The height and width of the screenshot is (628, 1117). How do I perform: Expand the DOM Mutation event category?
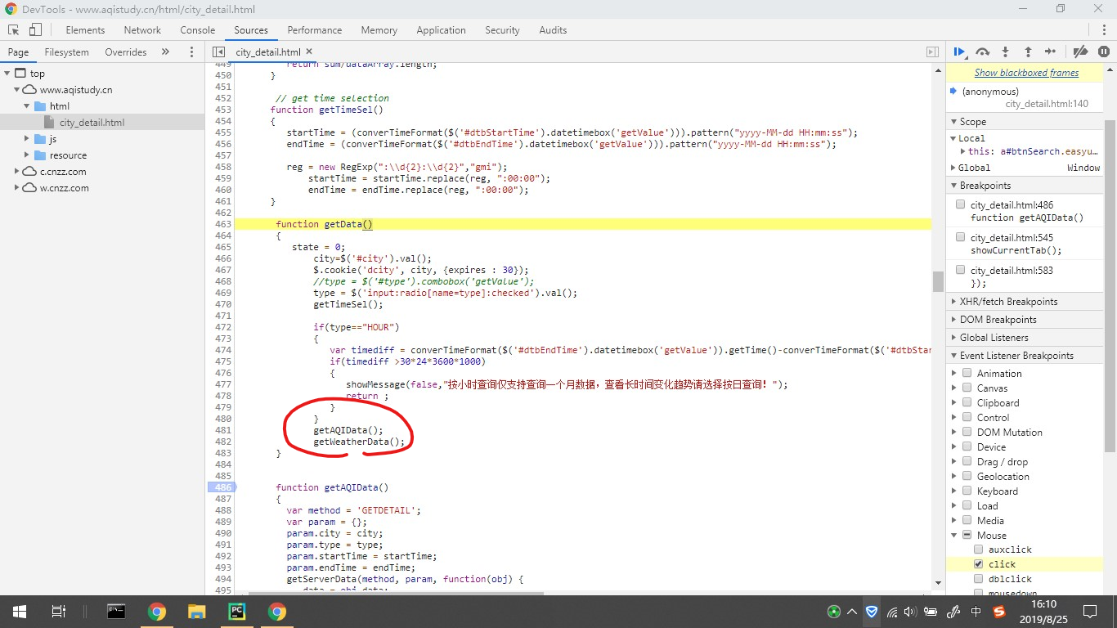(954, 433)
